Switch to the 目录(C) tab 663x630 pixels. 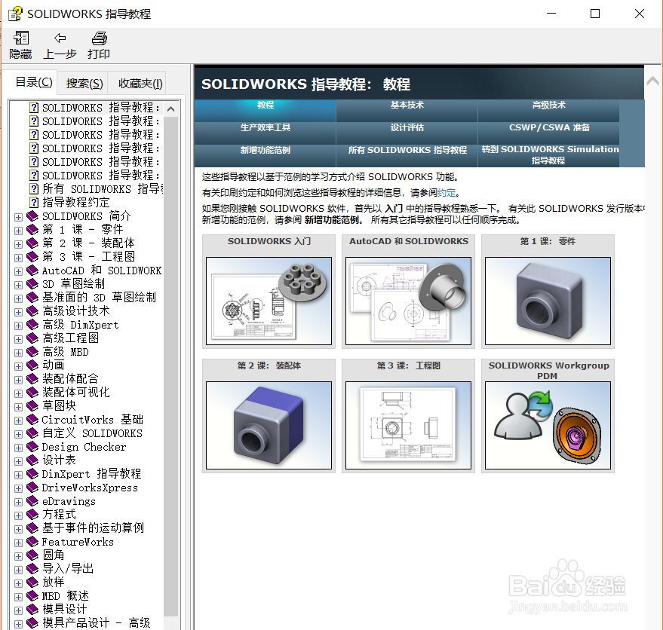(34, 82)
